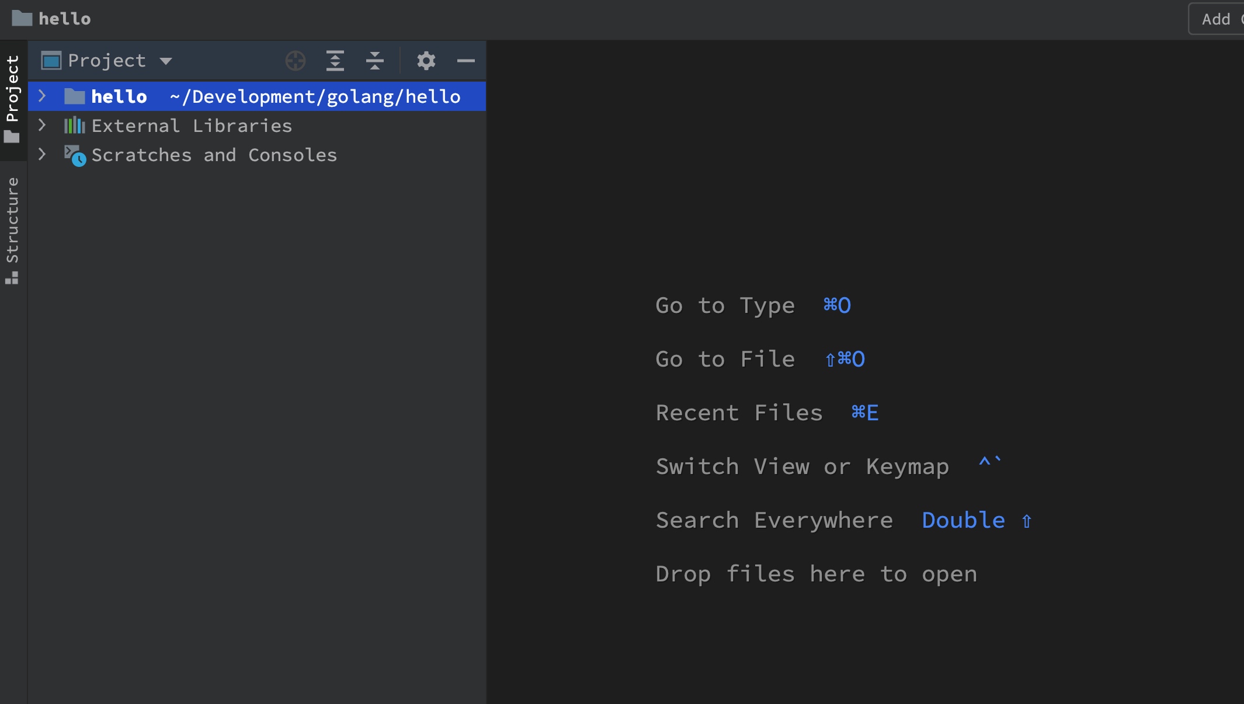The width and height of the screenshot is (1244, 704).
Task: Select the hello project row
Action: pyautogui.click(x=257, y=96)
